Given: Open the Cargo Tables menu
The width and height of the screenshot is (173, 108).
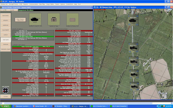Looking at the screenshot, I should (50, 4).
